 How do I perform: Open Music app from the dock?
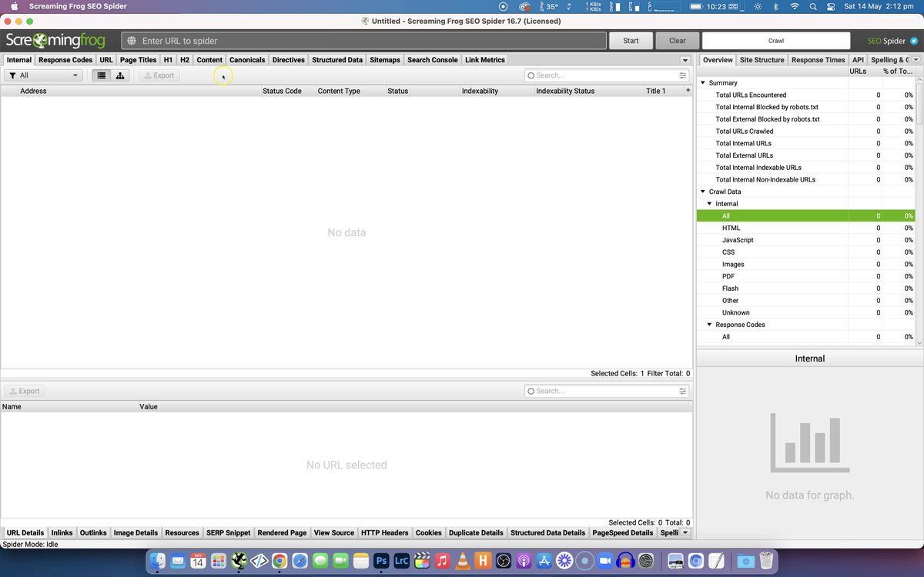coord(442,561)
